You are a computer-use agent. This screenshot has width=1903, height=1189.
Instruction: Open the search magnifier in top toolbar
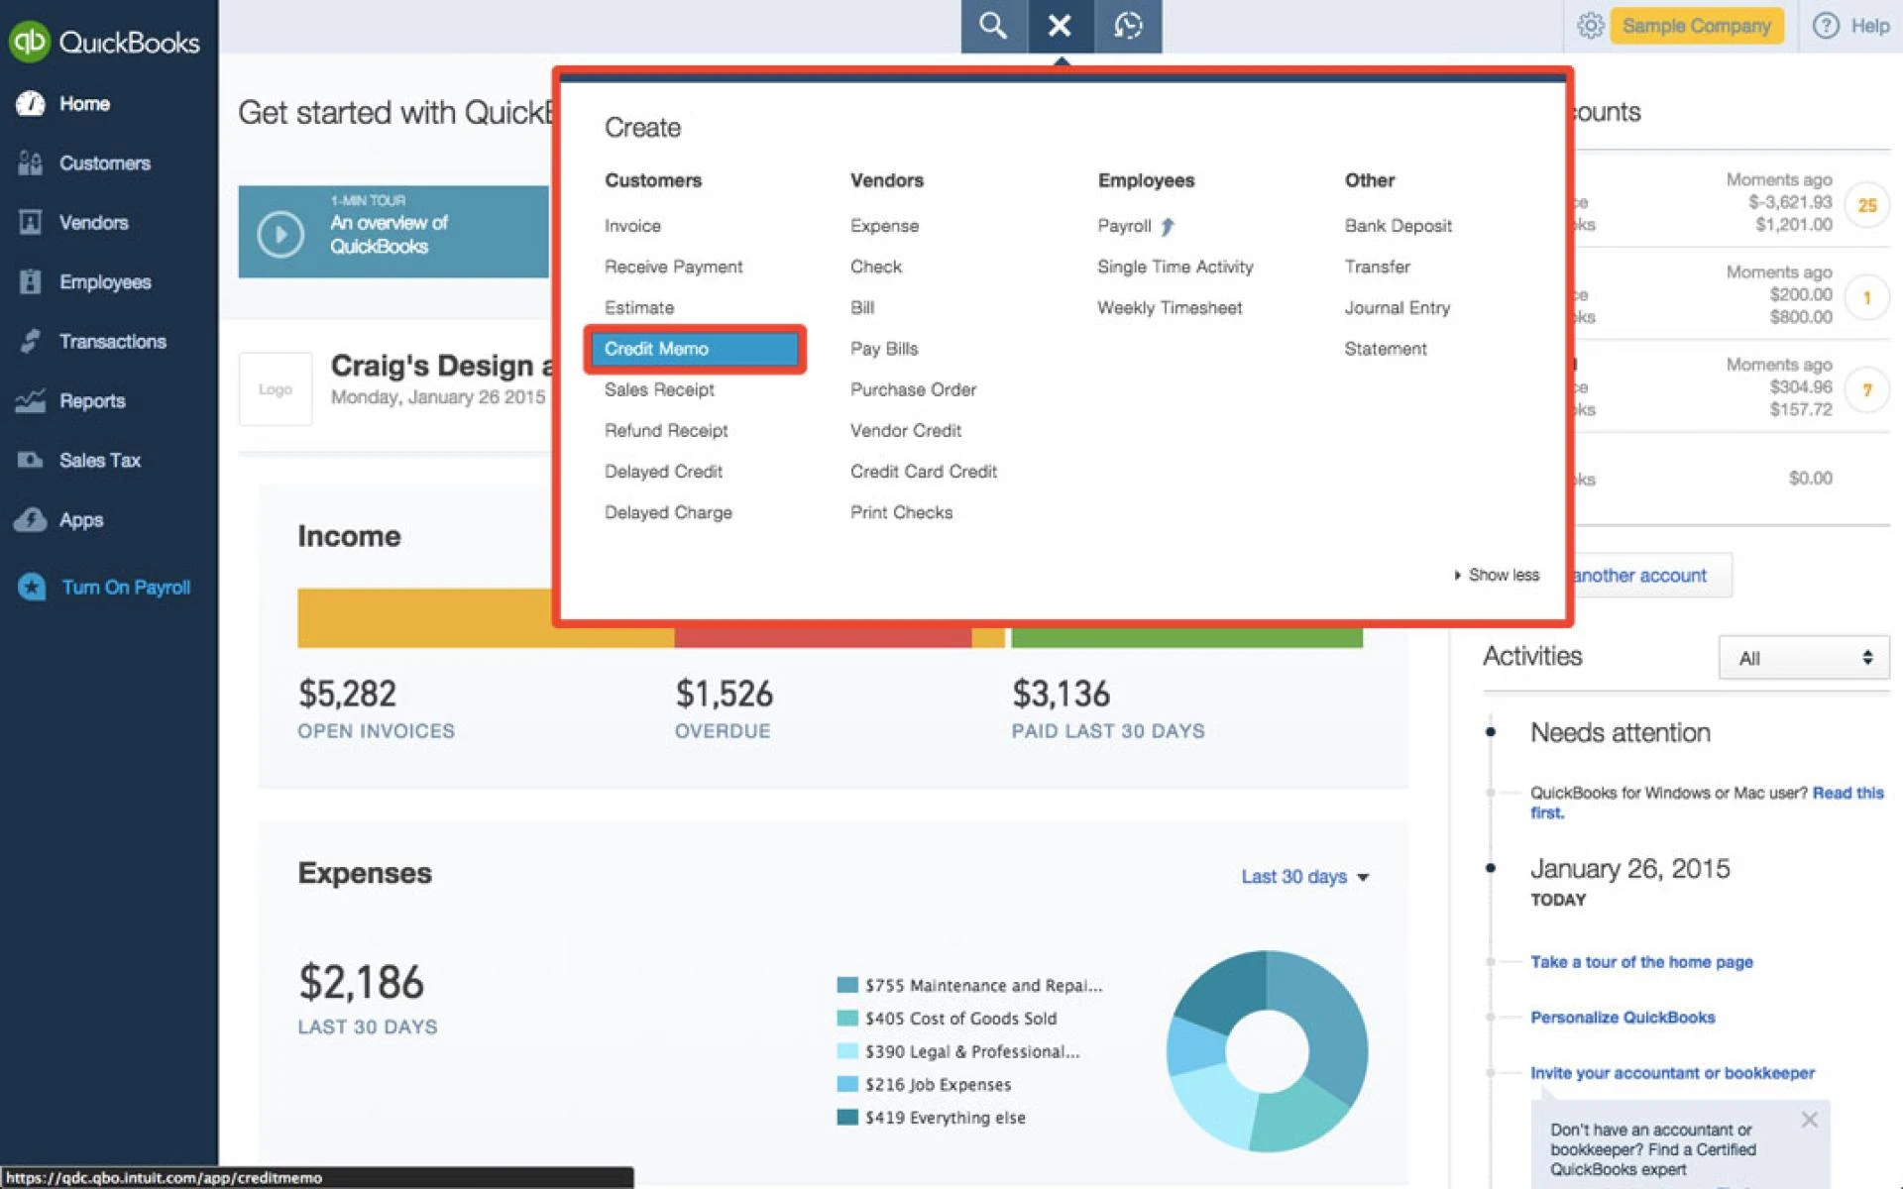(992, 27)
